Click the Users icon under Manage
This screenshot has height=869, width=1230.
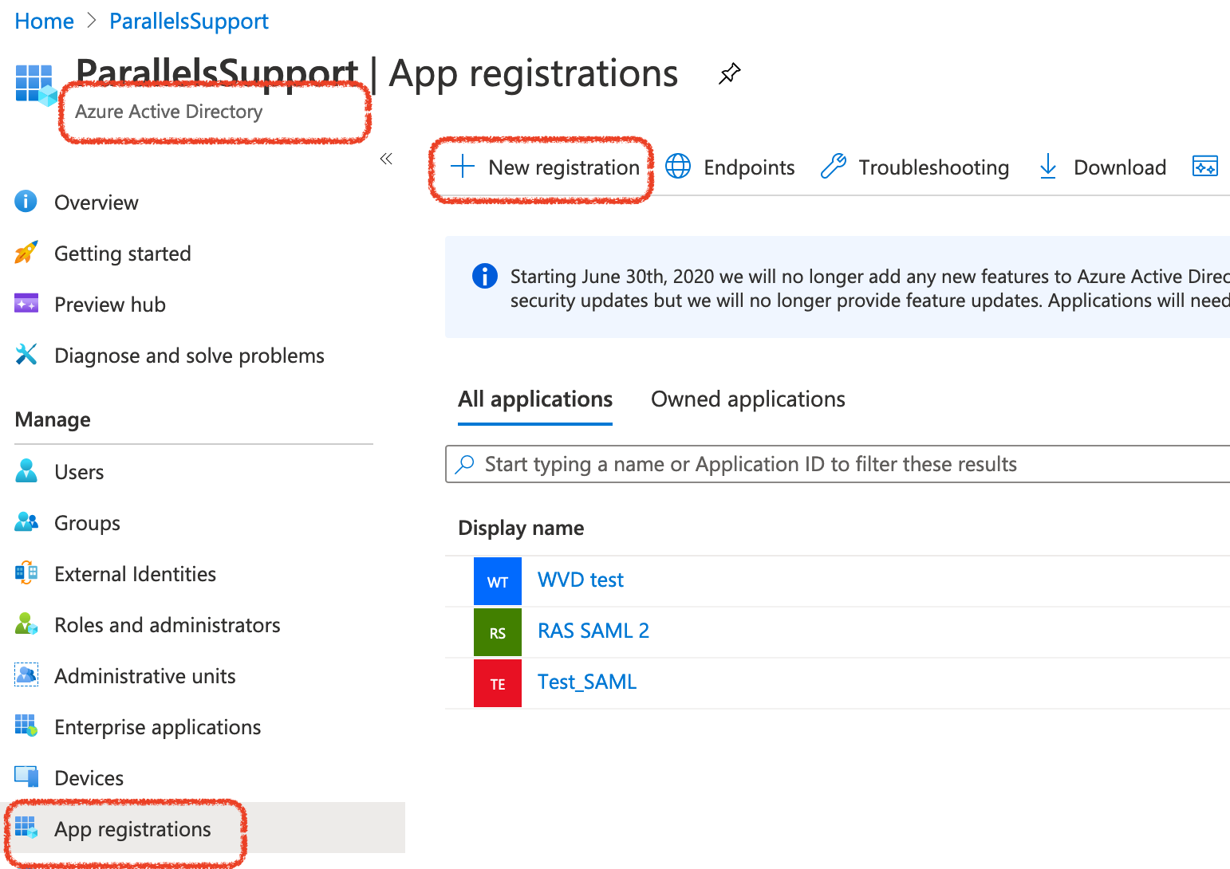point(26,471)
